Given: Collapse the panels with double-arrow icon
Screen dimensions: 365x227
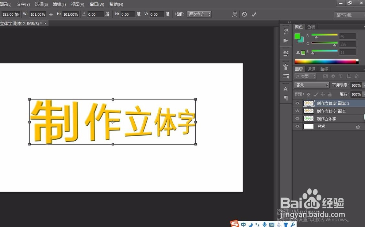Looking at the screenshot, I should 289,22.
